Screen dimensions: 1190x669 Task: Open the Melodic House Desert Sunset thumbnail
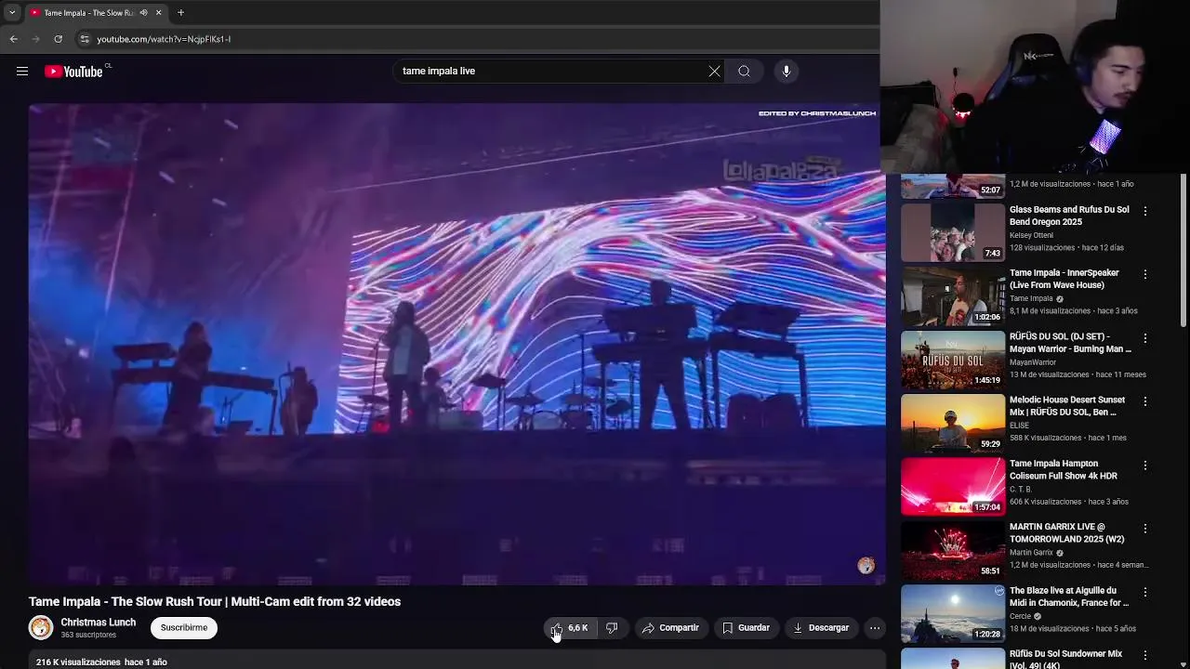point(953,423)
